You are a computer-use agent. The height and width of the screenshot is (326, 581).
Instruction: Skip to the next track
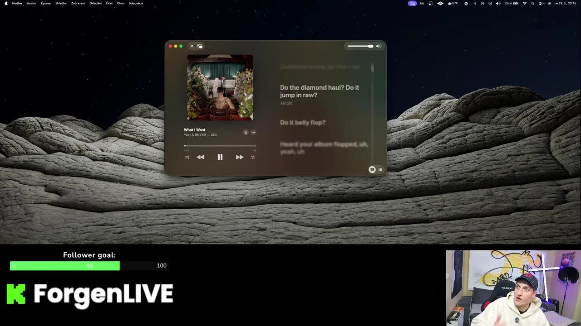239,157
